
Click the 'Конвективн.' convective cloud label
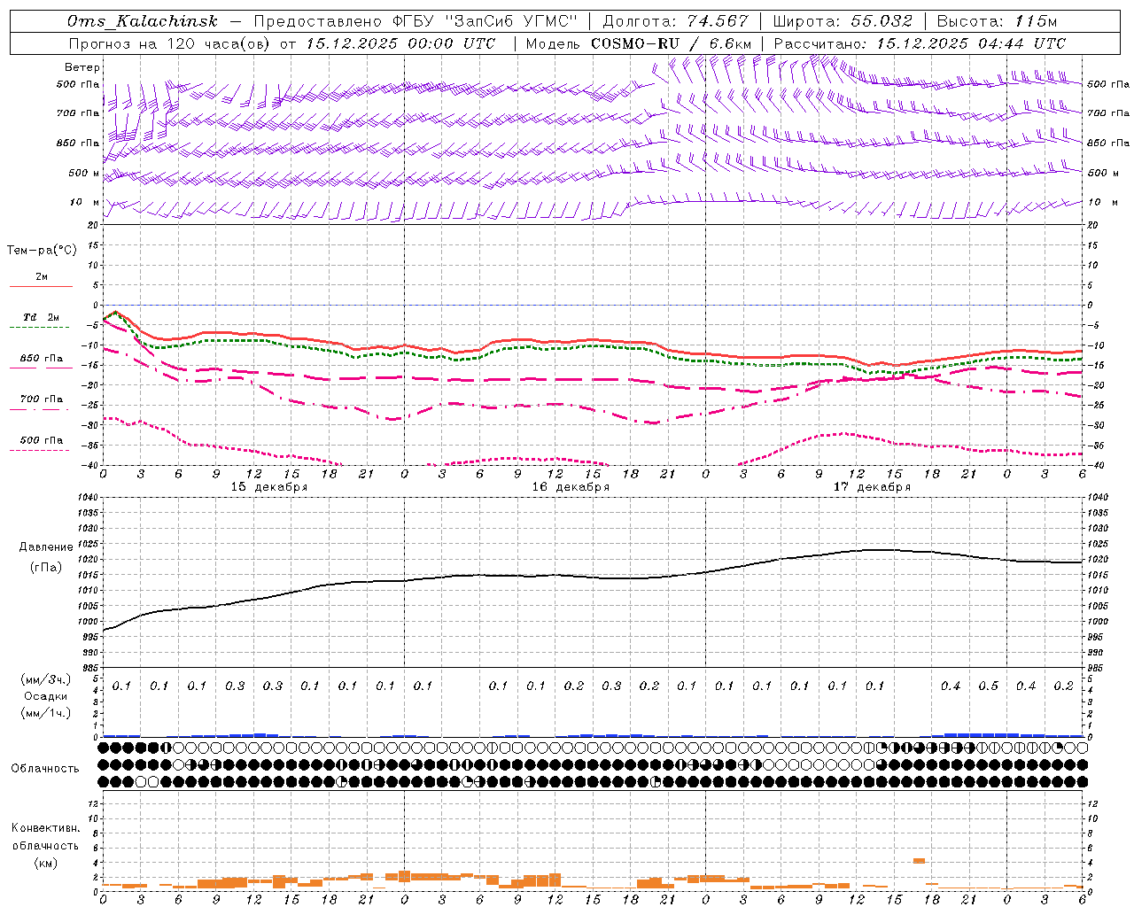click(x=46, y=828)
